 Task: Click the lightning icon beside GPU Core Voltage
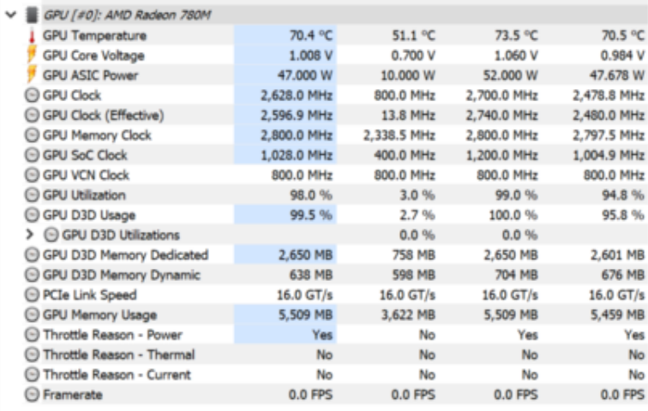point(32,56)
